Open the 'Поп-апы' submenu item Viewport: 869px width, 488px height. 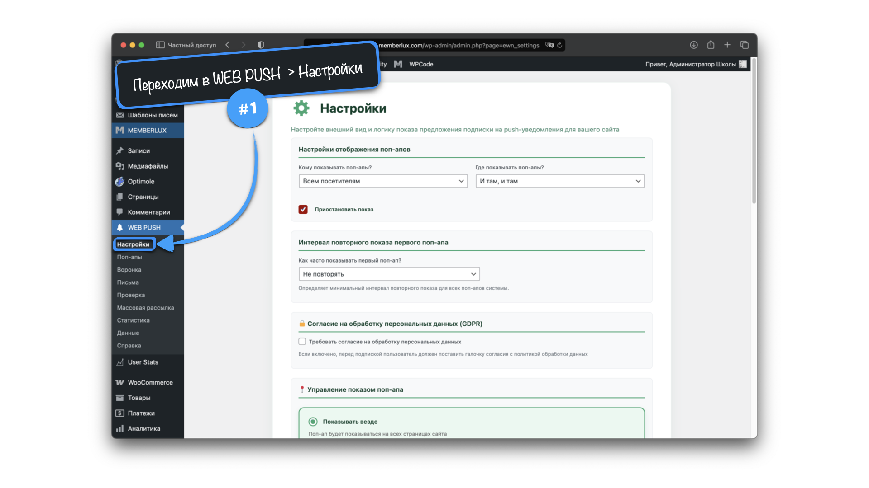[x=129, y=257]
